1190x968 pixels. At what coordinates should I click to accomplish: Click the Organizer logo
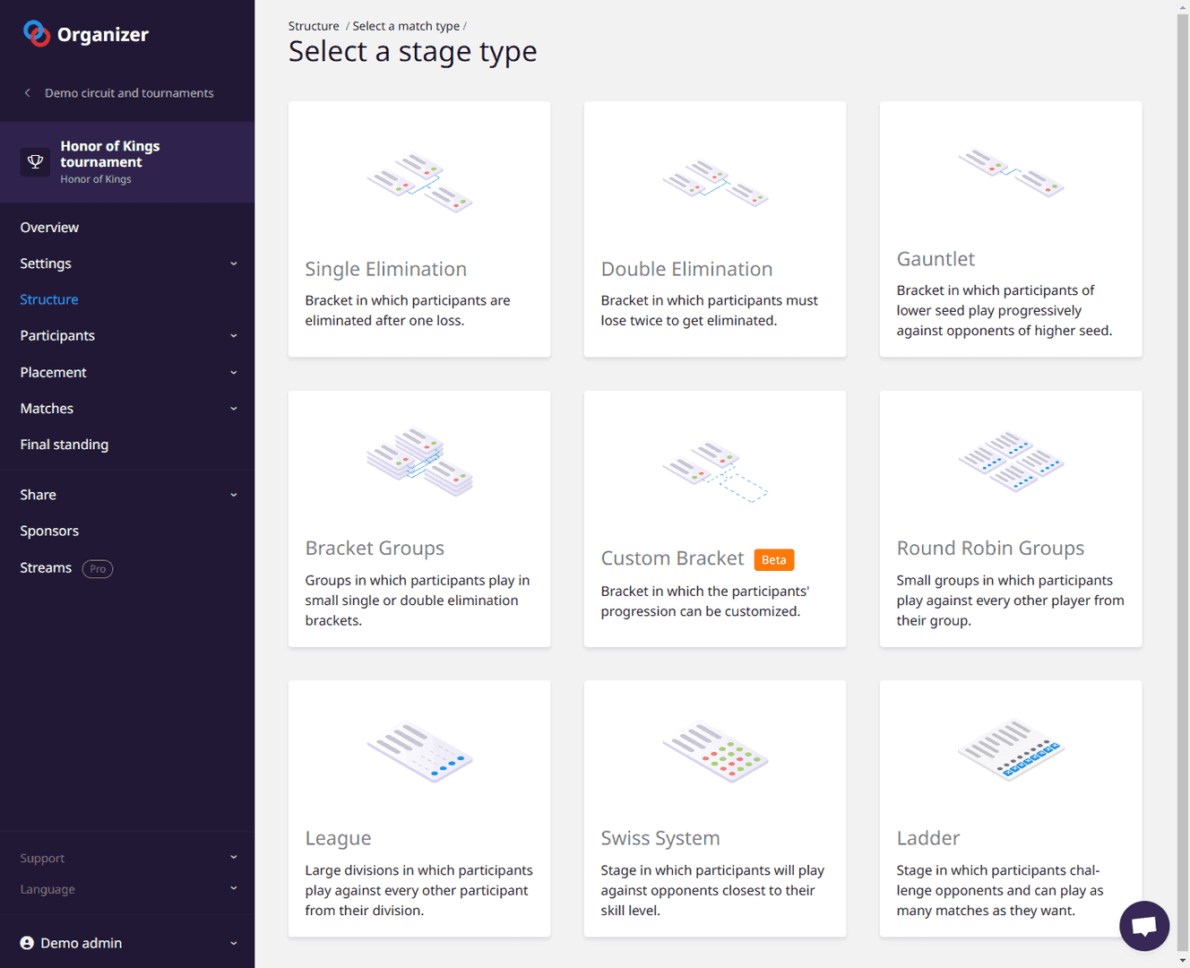tap(86, 34)
